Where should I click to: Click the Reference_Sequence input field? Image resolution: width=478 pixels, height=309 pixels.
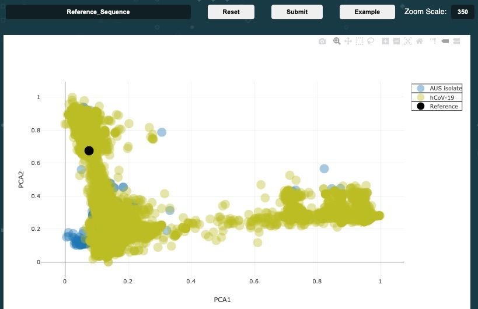pos(98,12)
